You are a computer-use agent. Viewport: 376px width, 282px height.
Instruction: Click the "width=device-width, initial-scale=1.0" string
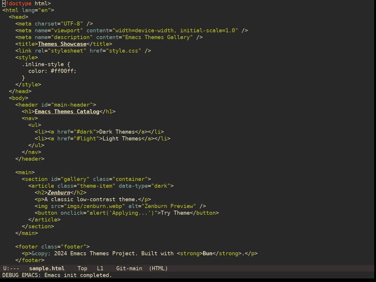[x=175, y=31]
